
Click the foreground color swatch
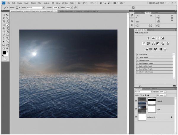click(x=4, y=53)
